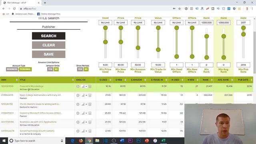Reload the eflip page

tap(14, 9)
